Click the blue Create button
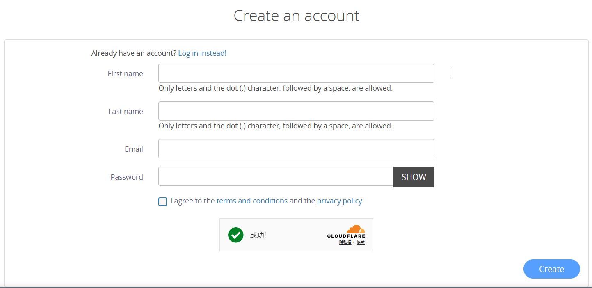Screen dimensions: 592x288 pyautogui.click(x=551, y=269)
